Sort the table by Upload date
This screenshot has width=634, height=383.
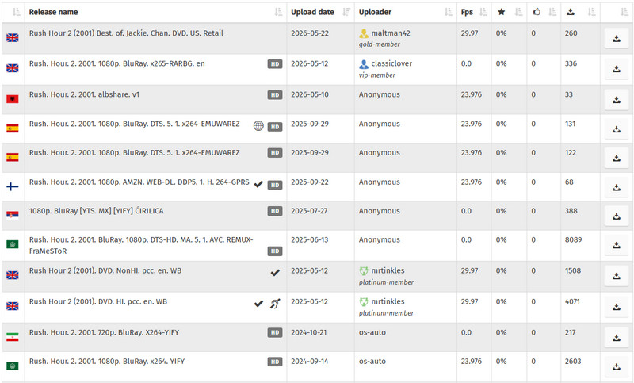pos(346,12)
